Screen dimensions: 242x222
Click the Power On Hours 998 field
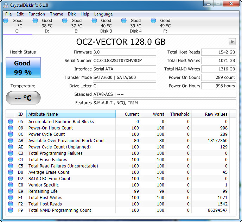point(219,86)
